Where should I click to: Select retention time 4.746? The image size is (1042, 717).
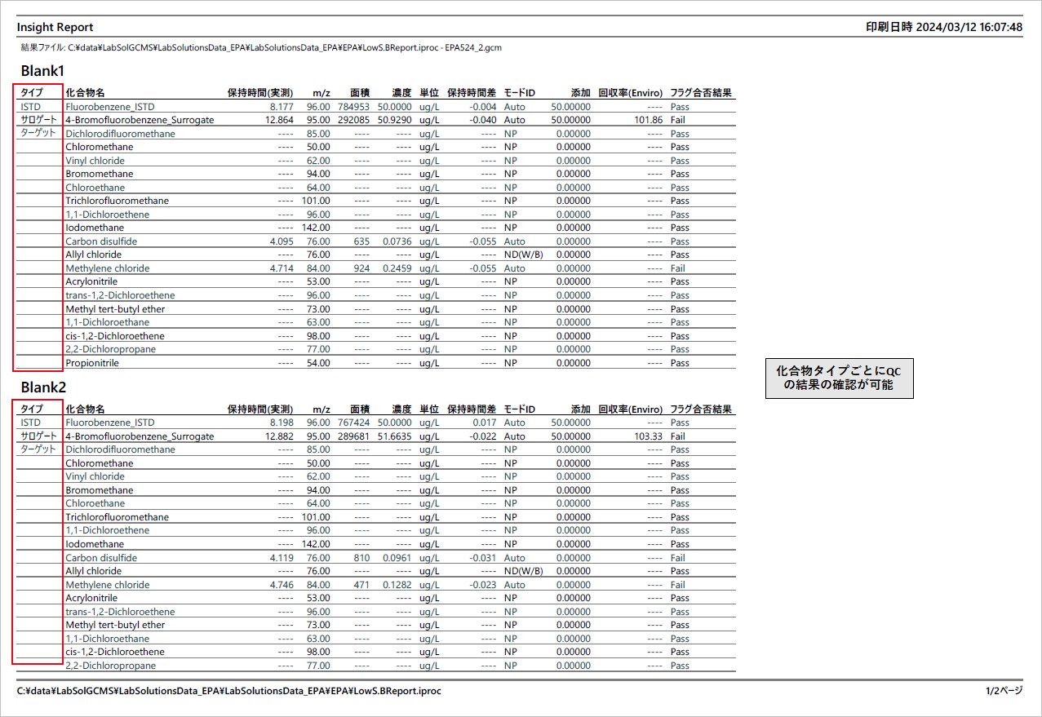pos(281,585)
